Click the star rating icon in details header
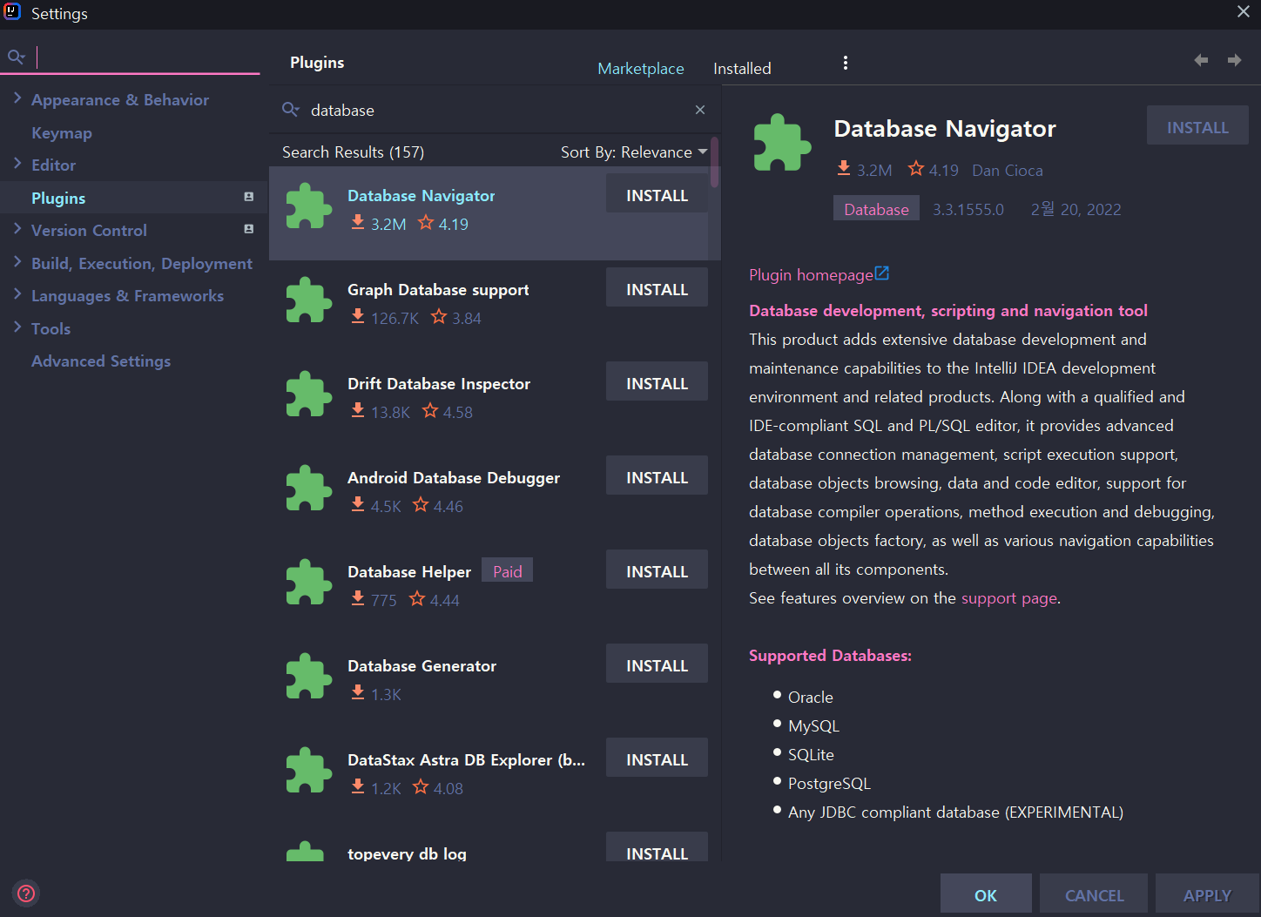 coord(916,168)
